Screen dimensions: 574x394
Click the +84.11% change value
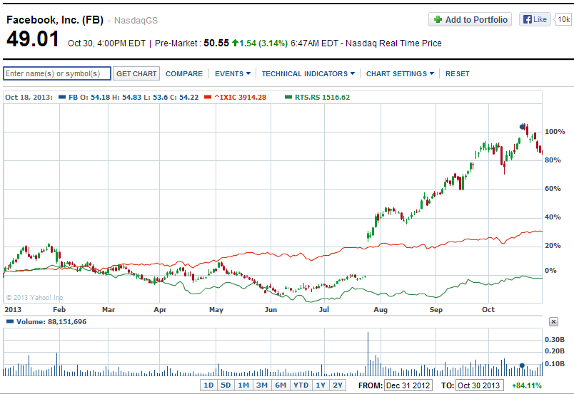pyautogui.click(x=526, y=385)
